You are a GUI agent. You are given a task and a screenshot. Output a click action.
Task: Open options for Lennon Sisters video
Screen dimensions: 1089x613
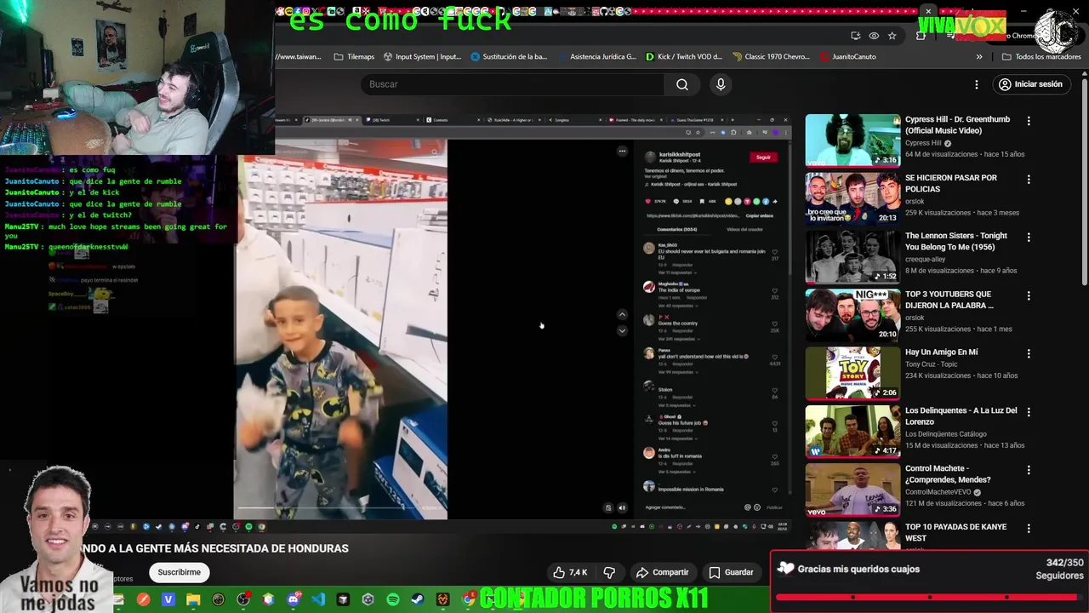(x=1029, y=238)
